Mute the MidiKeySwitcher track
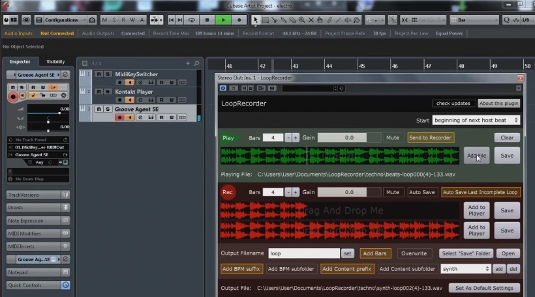 99,74
